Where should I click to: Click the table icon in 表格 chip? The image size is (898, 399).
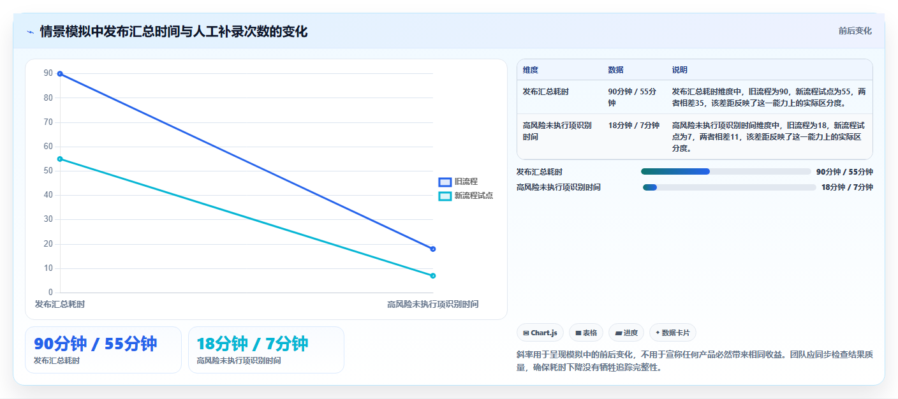578,333
